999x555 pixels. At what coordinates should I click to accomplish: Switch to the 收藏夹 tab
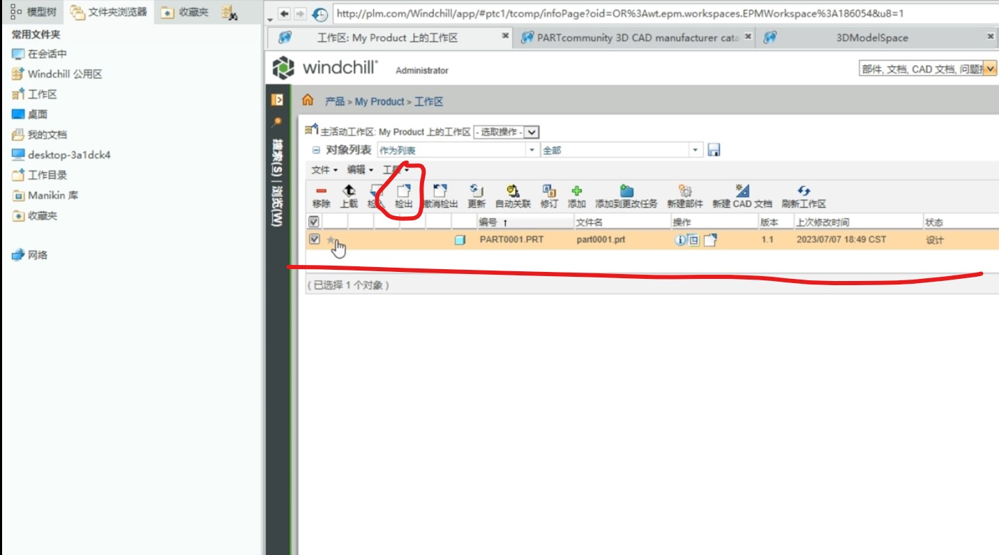click(185, 12)
